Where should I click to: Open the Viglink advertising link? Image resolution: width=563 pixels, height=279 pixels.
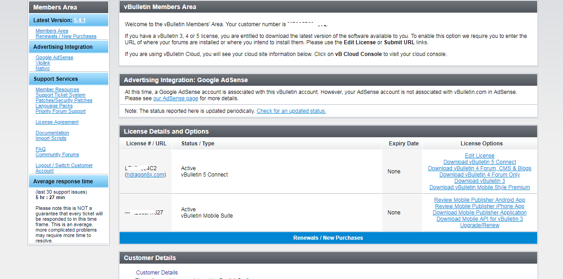[x=43, y=63]
